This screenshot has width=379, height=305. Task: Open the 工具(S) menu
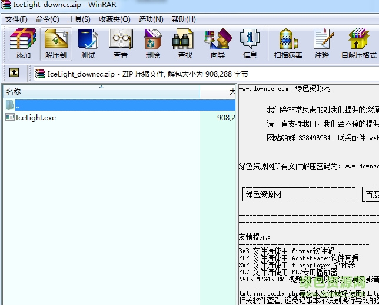tap(79, 19)
